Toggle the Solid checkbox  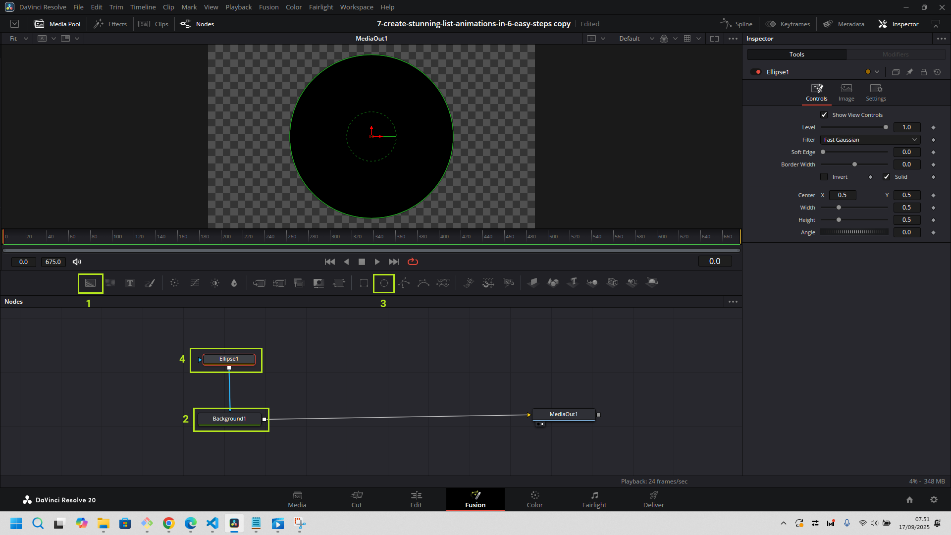(x=887, y=177)
